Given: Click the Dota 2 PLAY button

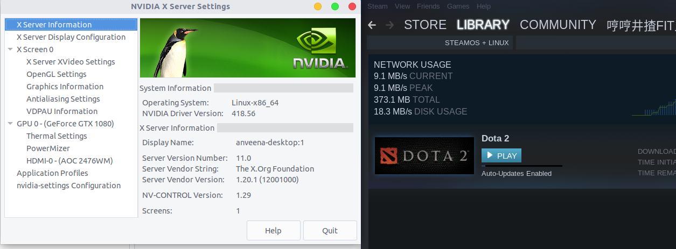Looking at the screenshot, I should click(x=501, y=156).
